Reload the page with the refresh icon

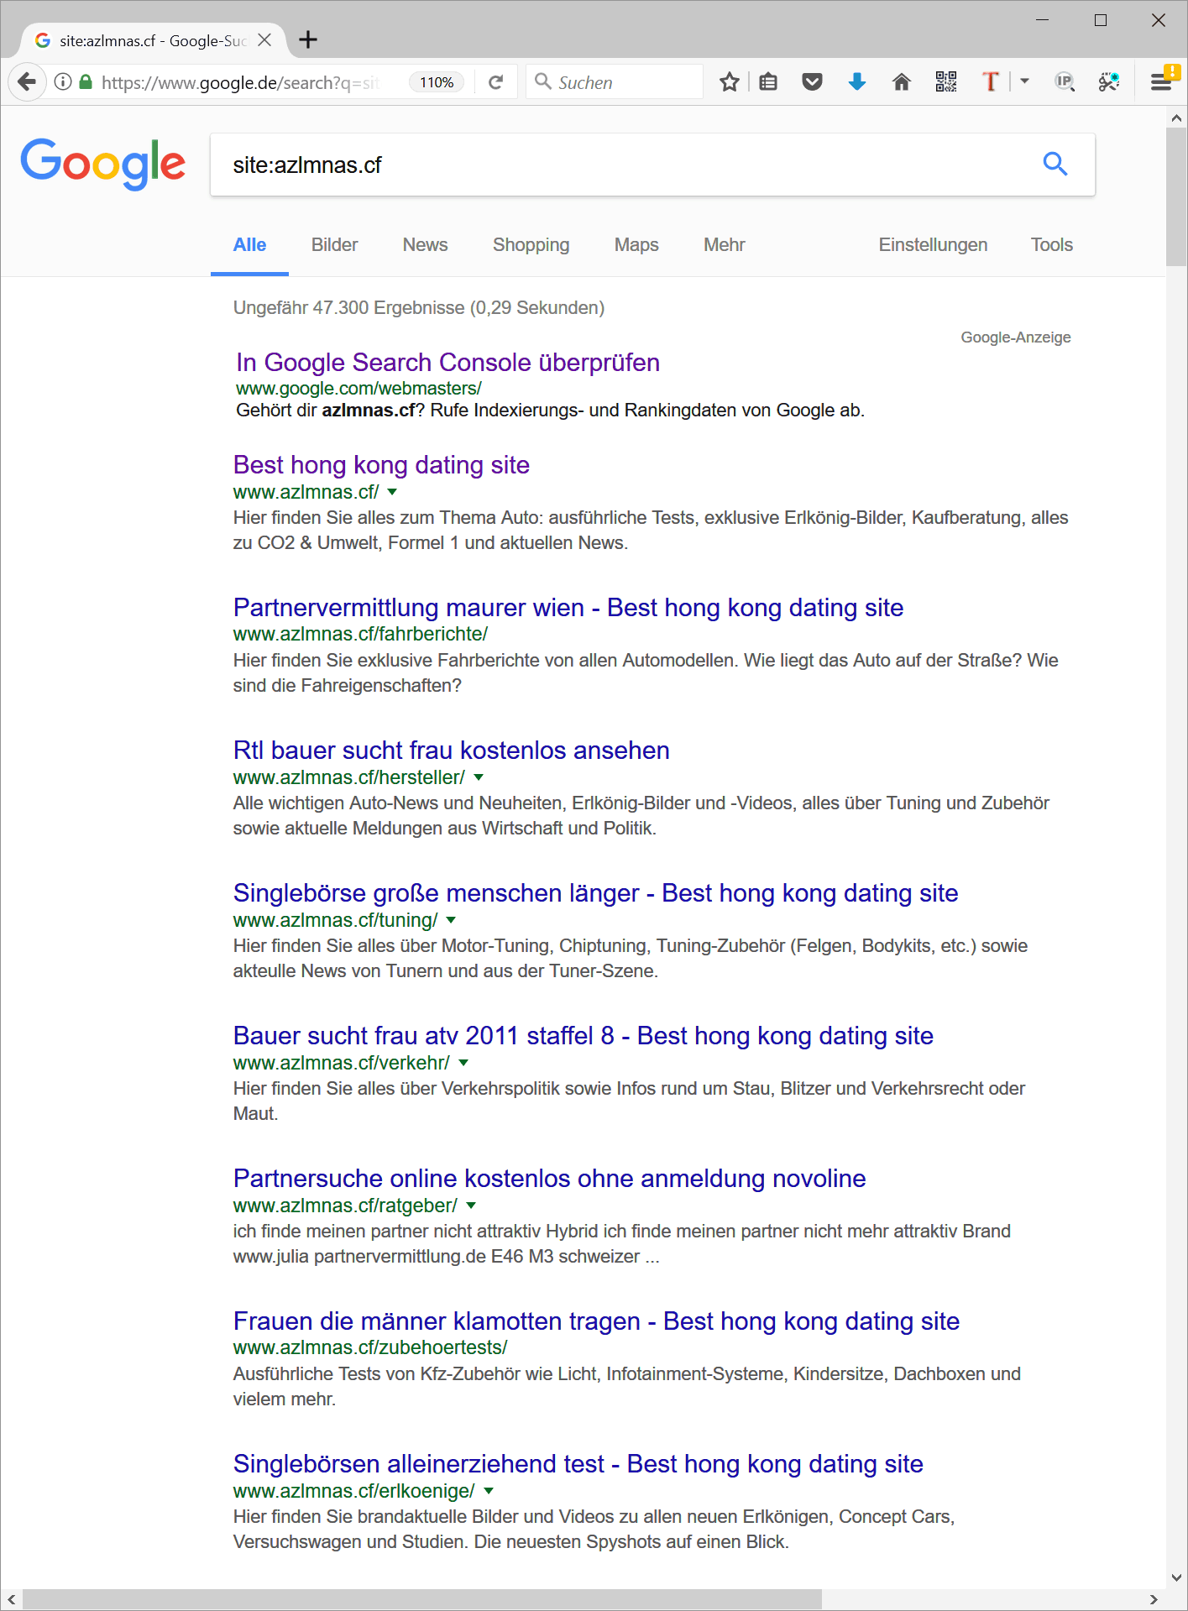[496, 82]
